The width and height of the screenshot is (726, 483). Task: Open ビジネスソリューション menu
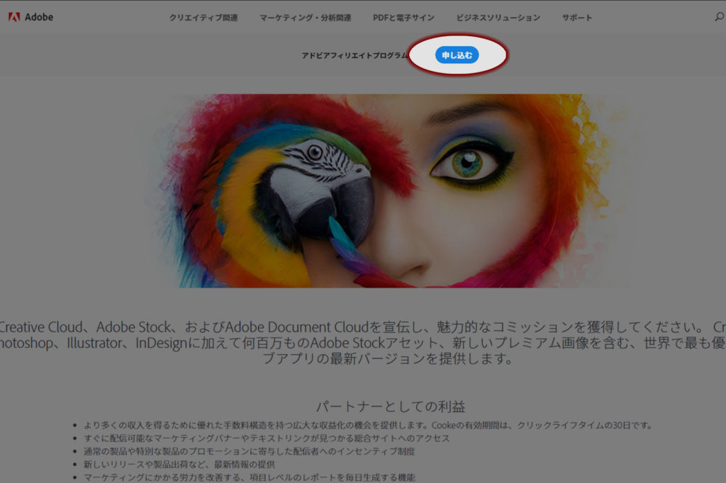[498, 18]
